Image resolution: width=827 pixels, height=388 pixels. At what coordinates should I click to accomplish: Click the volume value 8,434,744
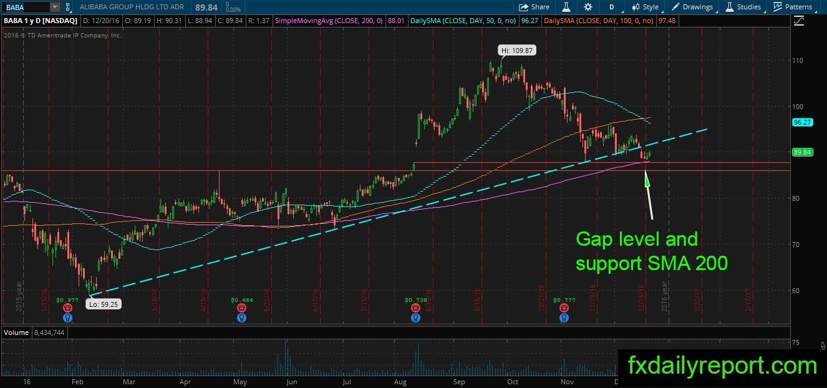pos(50,334)
